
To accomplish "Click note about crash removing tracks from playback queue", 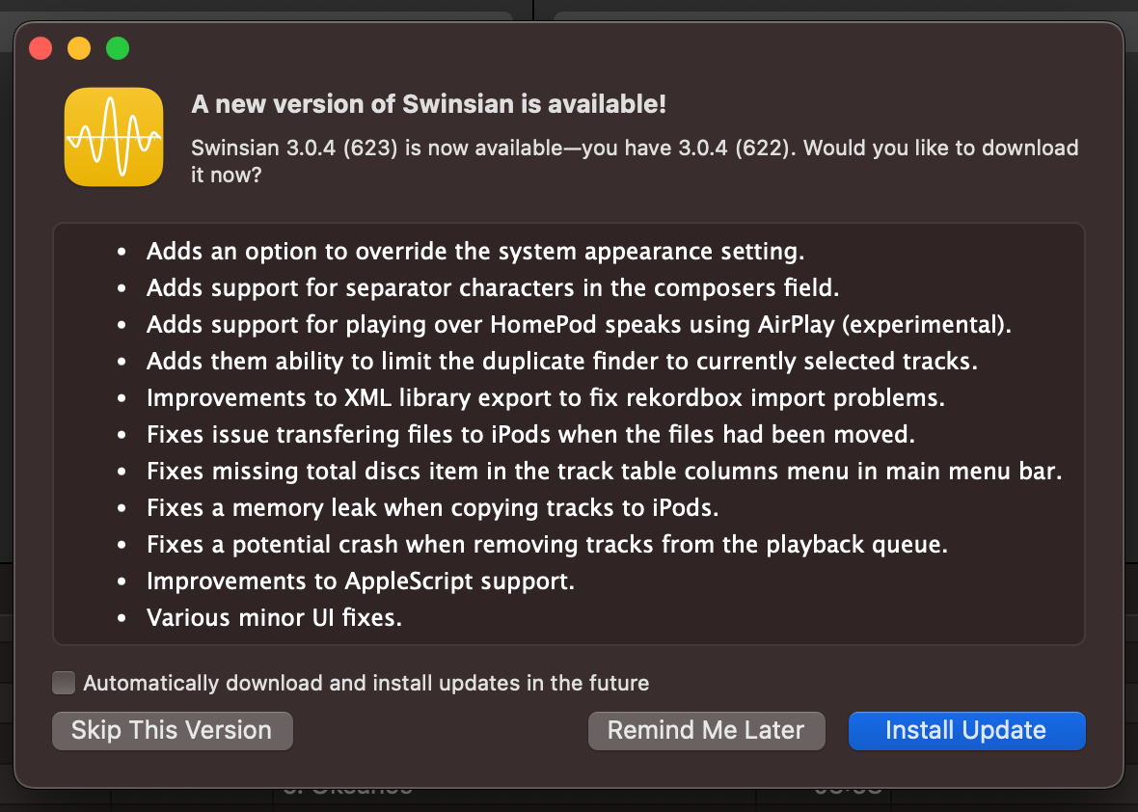I will (547, 544).
